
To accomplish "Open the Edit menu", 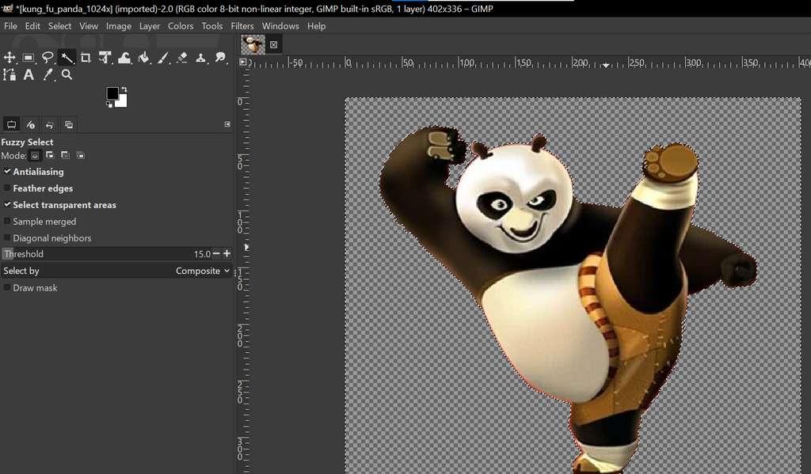I will pos(32,26).
